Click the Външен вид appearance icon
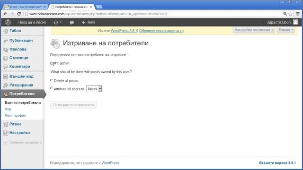 tap(6, 76)
